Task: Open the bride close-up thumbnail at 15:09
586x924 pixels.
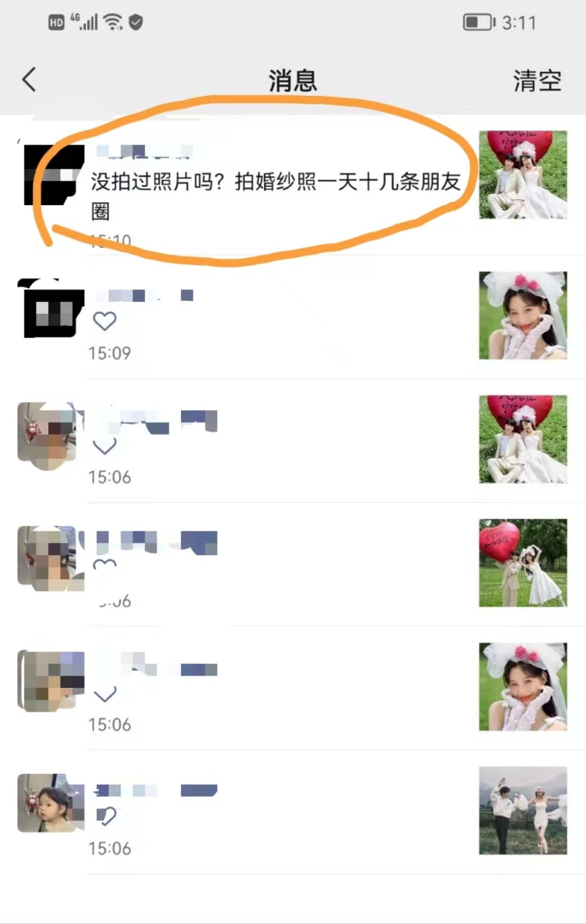Action: click(x=523, y=315)
